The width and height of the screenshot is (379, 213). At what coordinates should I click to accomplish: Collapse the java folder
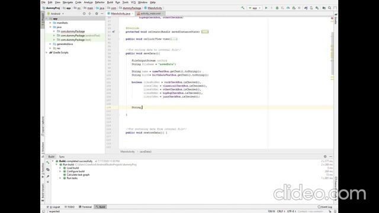tap(50, 27)
